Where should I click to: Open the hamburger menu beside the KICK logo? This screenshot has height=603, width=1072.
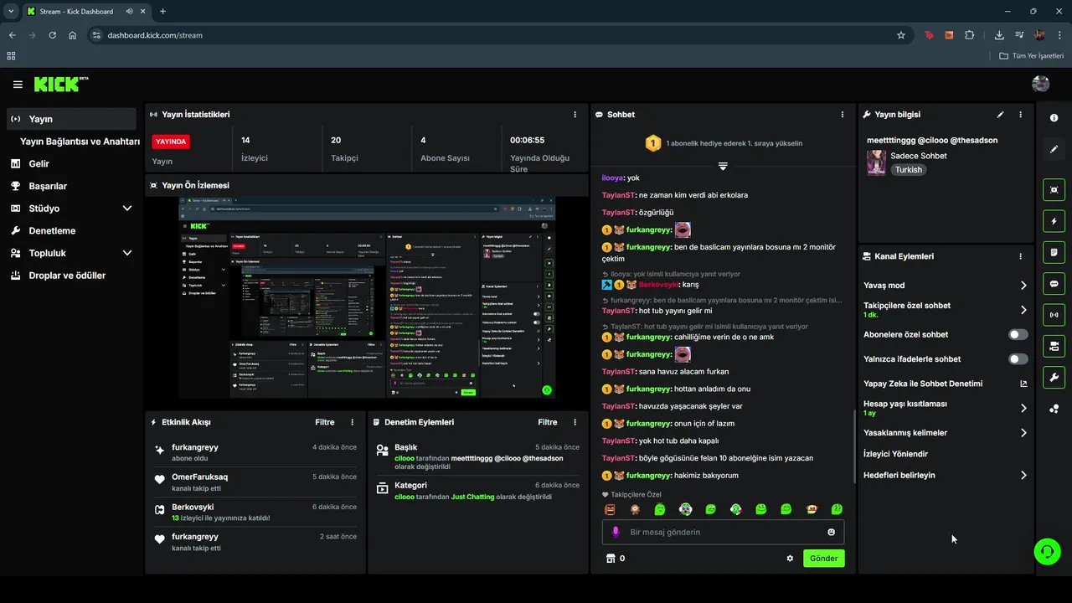[x=18, y=85]
